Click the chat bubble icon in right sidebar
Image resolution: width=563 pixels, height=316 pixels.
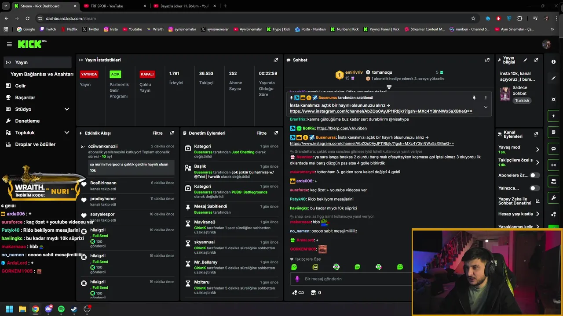(x=553, y=149)
